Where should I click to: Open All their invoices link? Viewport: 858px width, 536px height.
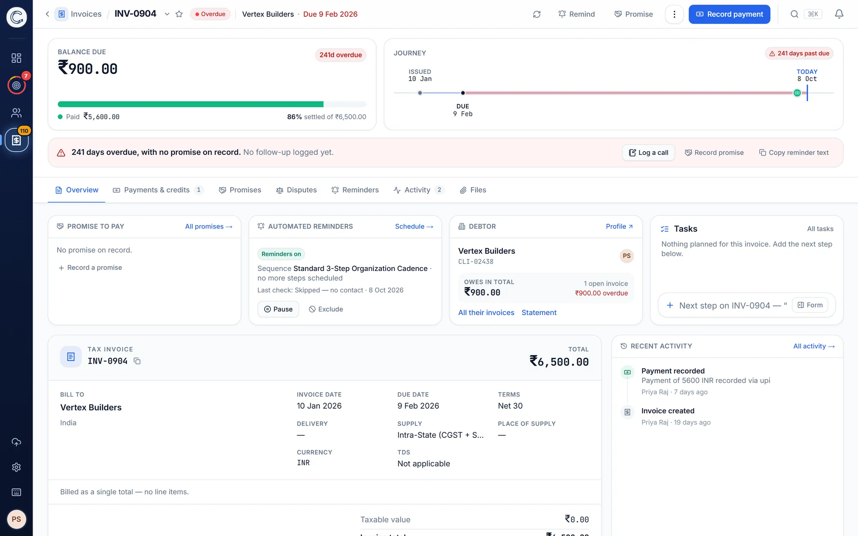click(x=486, y=313)
